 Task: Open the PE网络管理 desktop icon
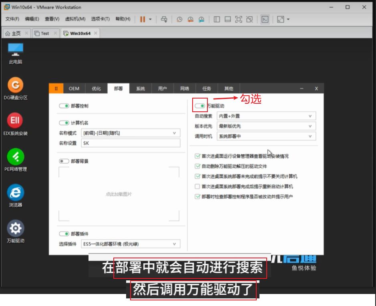pos(16,157)
